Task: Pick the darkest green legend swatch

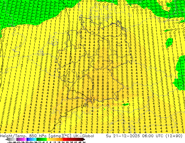Action: tap(38, 139)
